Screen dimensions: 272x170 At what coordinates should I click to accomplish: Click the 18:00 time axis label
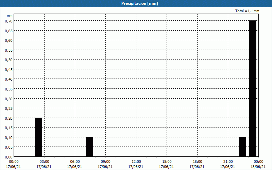[x=198, y=162]
